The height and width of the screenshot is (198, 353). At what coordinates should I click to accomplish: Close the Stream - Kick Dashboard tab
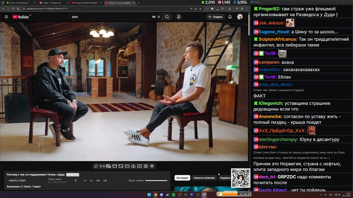pos(36,3)
